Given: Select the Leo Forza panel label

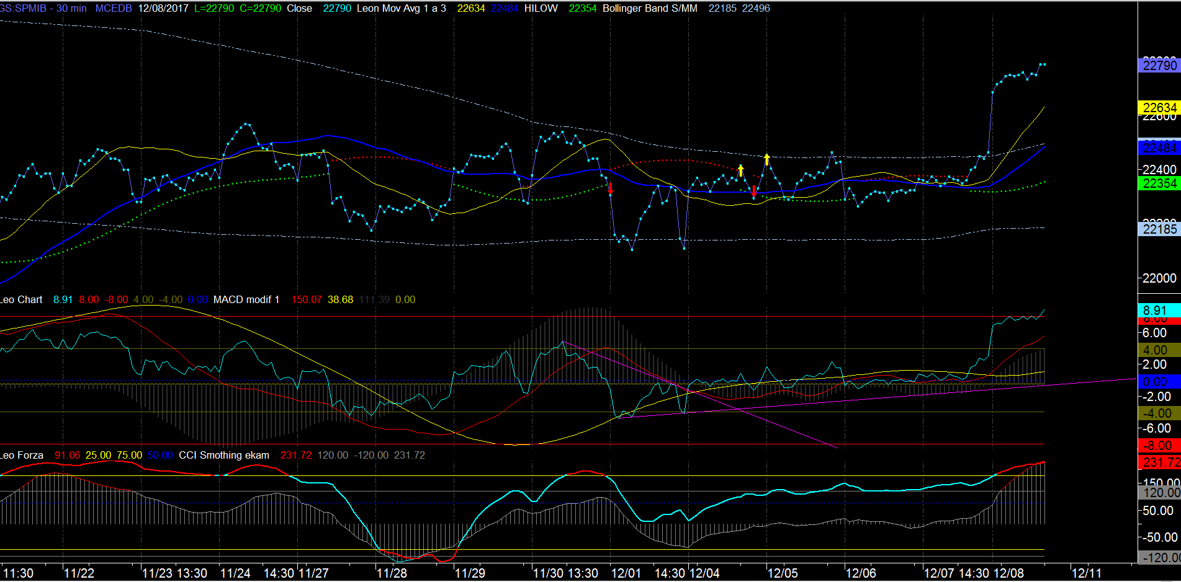Looking at the screenshot, I should [x=22, y=456].
